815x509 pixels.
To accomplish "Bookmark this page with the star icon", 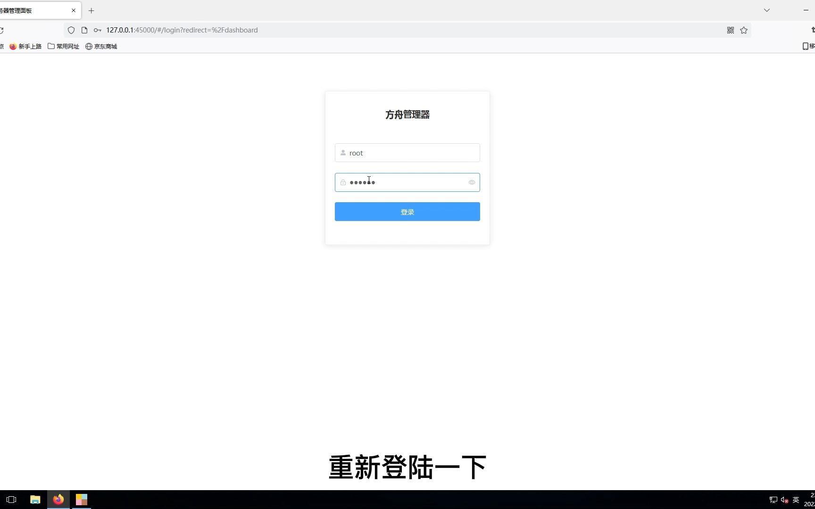I will (744, 30).
